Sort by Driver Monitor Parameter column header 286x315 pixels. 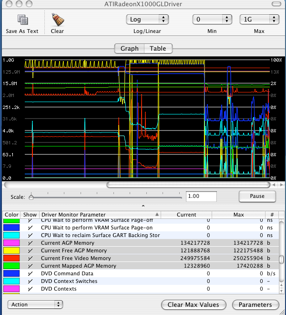coord(100,215)
